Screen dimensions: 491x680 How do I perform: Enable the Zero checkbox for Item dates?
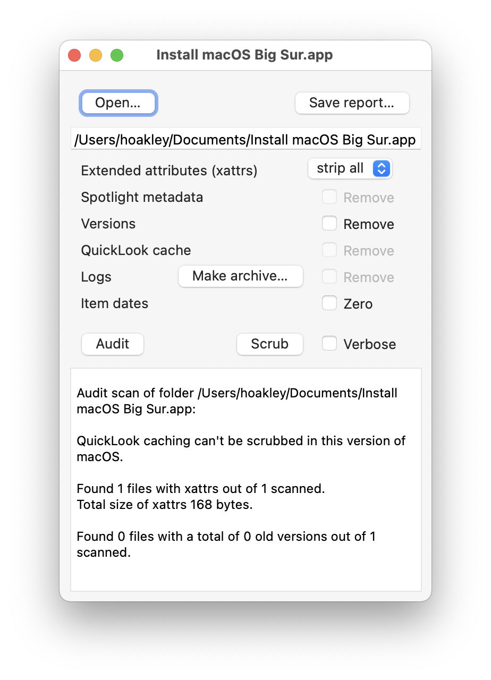pos(329,303)
